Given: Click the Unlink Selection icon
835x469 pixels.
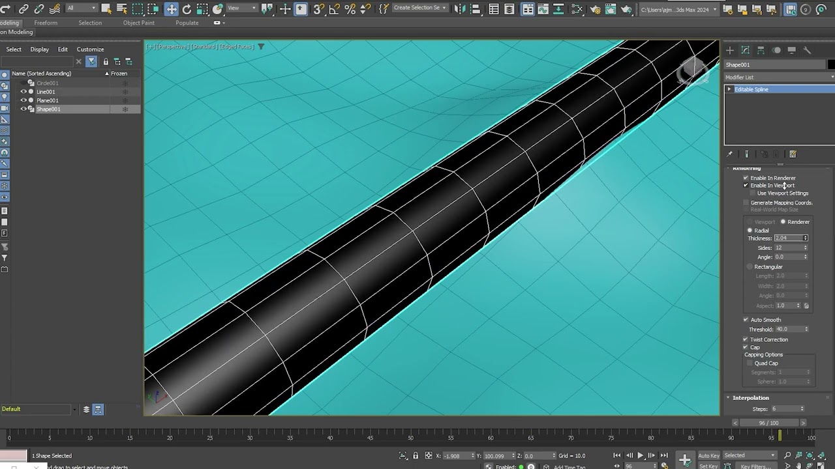Looking at the screenshot, I should click(39, 9).
